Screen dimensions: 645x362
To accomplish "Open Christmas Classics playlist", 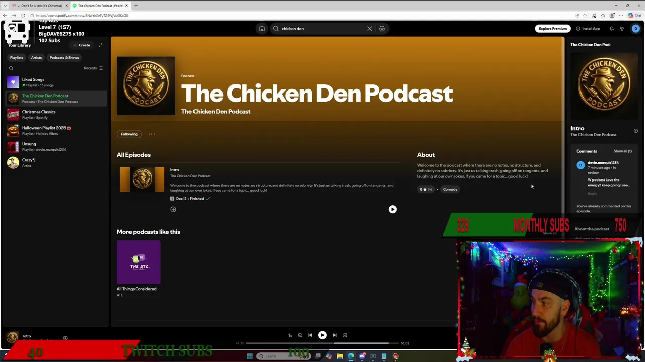I will [x=56, y=115].
